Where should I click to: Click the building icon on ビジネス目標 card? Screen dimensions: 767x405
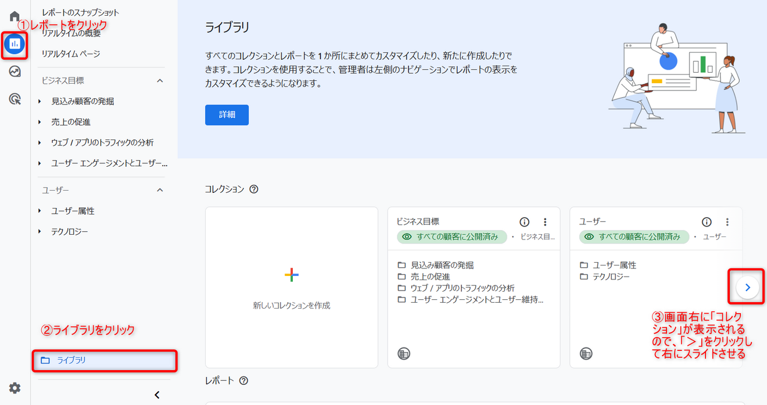click(404, 353)
